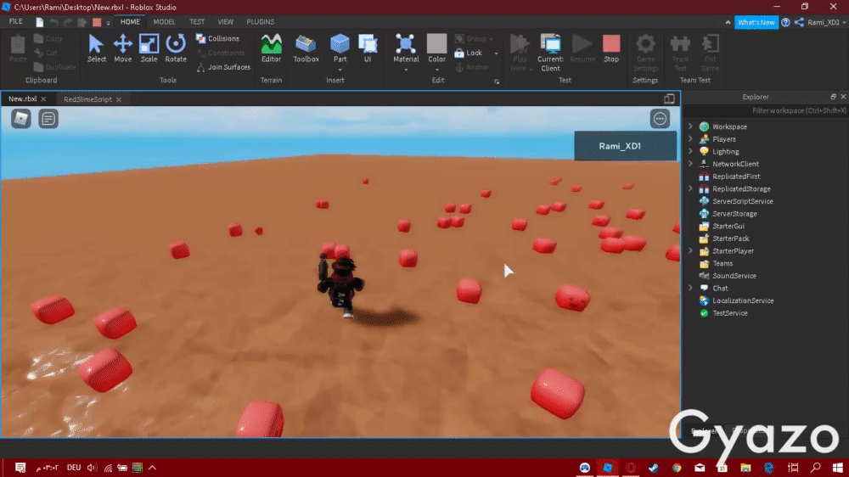Viewport: 849px width, 477px height.
Task: Click the help question mark icon
Action: [x=785, y=22]
